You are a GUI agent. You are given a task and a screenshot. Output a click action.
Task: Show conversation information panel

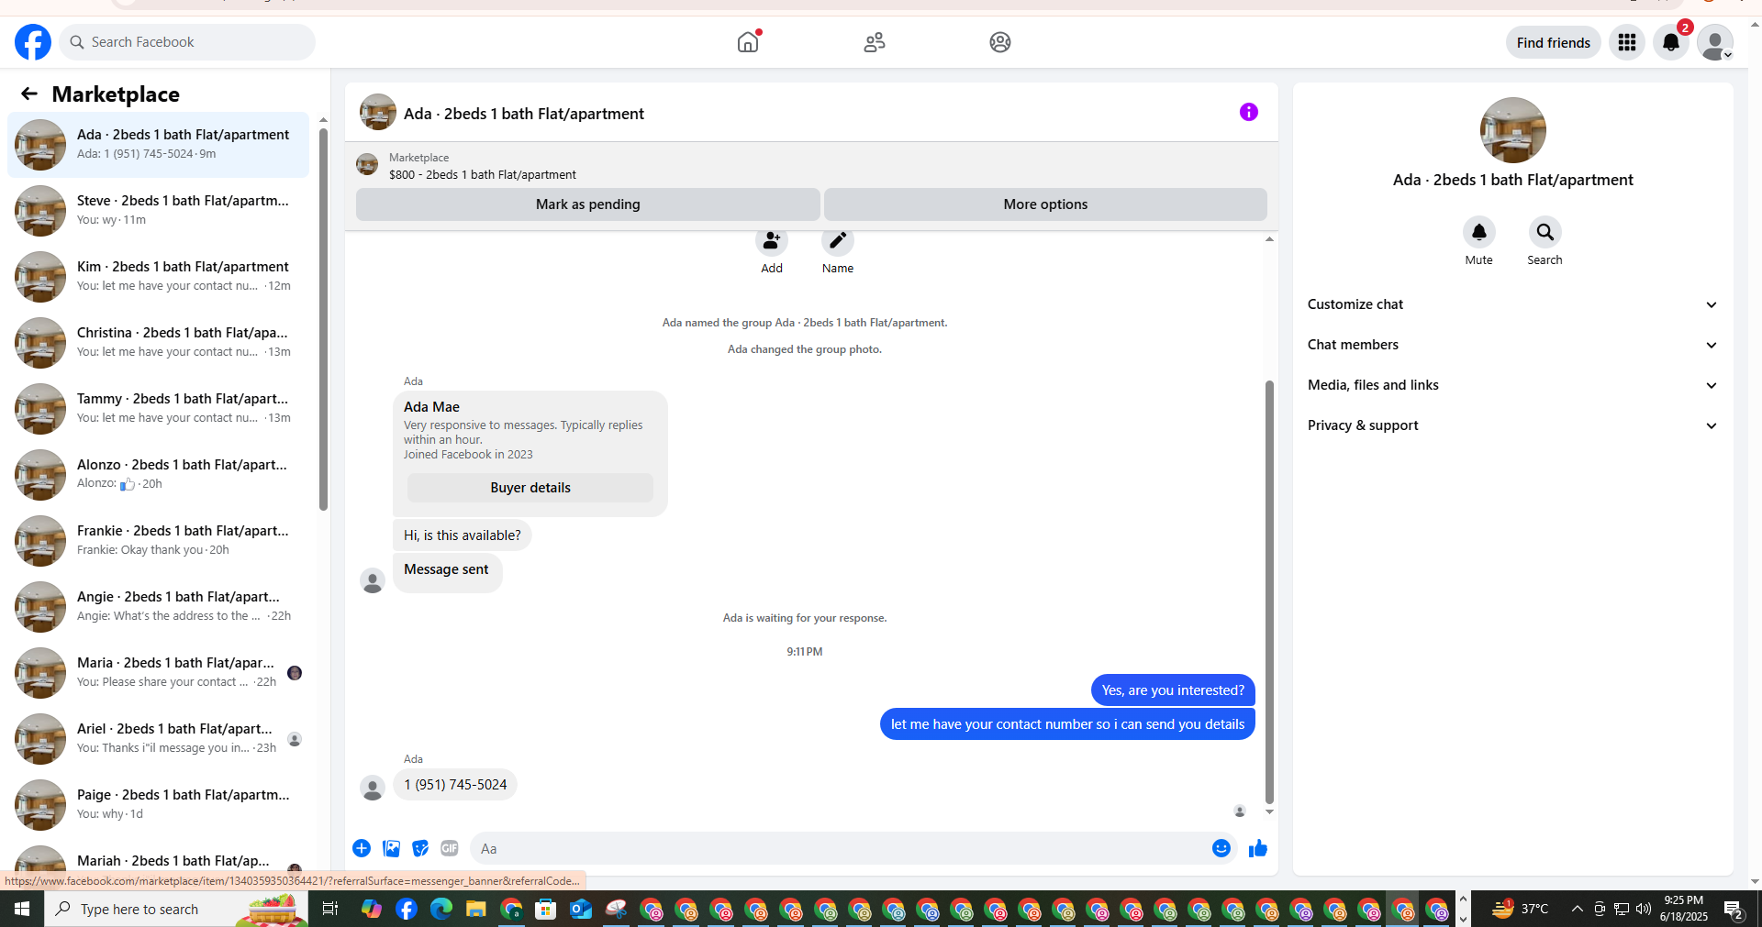tap(1249, 112)
